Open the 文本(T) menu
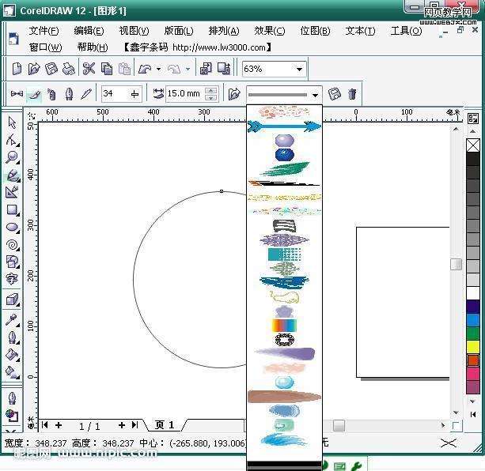The height and width of the screenshot is (471, 485). coord(360,31)
